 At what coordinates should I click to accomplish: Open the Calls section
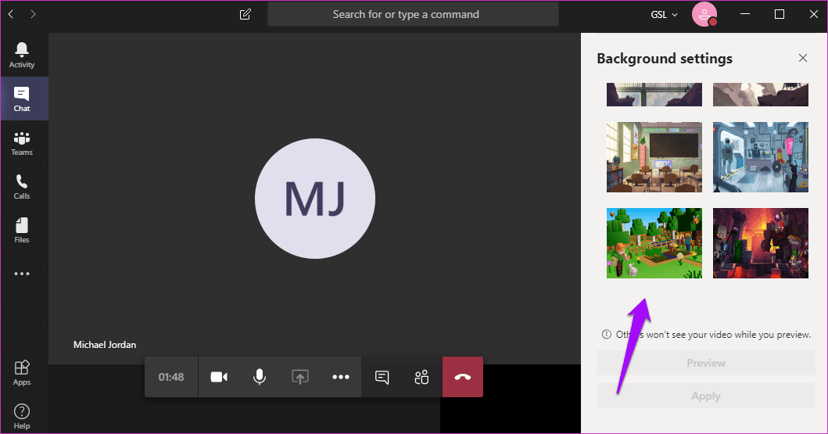(x=22, y=186)
